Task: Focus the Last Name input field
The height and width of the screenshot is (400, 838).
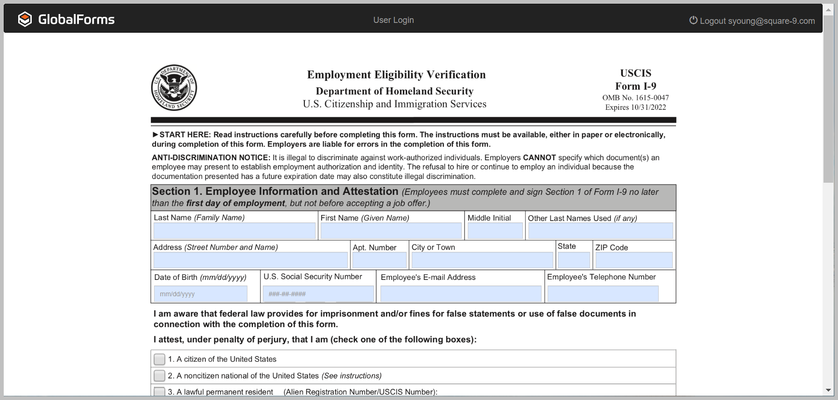Action: [x=234, y=231]
